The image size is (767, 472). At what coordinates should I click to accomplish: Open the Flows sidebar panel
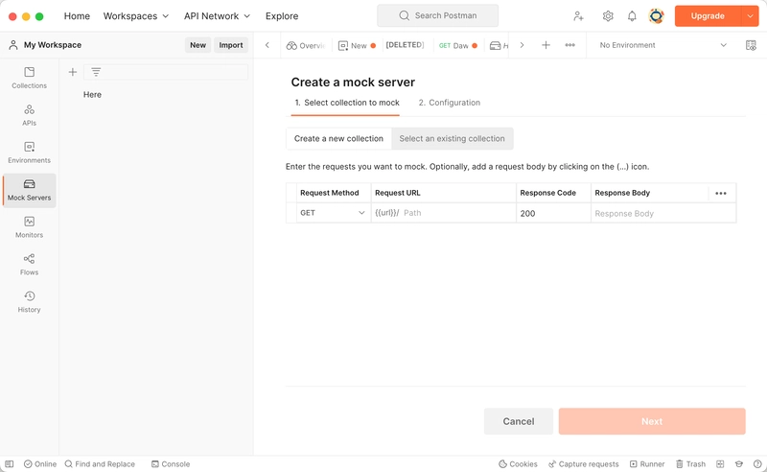(x=30, y=265)
